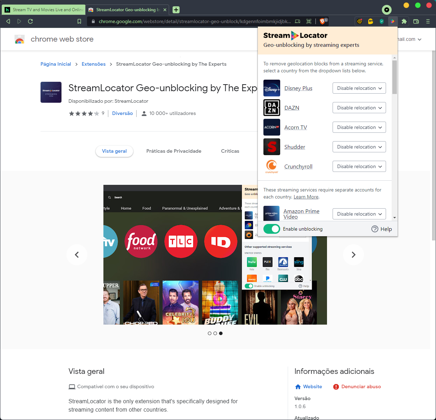Viewport: 436px width, 420px height.
Task: Click the green shield extension icon
Action: tap(382, 21)
